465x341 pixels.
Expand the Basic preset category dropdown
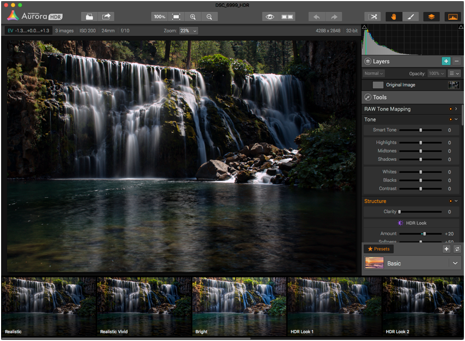click(x=455, y=263)
